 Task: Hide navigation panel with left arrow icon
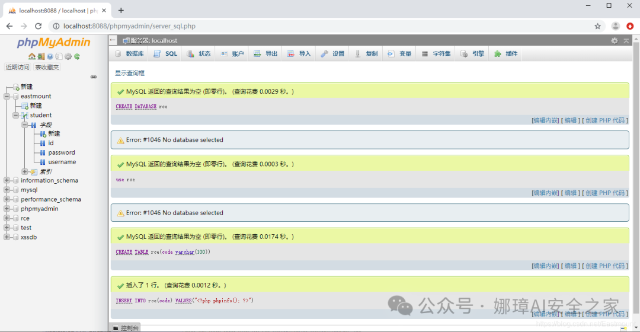(113, 40)
